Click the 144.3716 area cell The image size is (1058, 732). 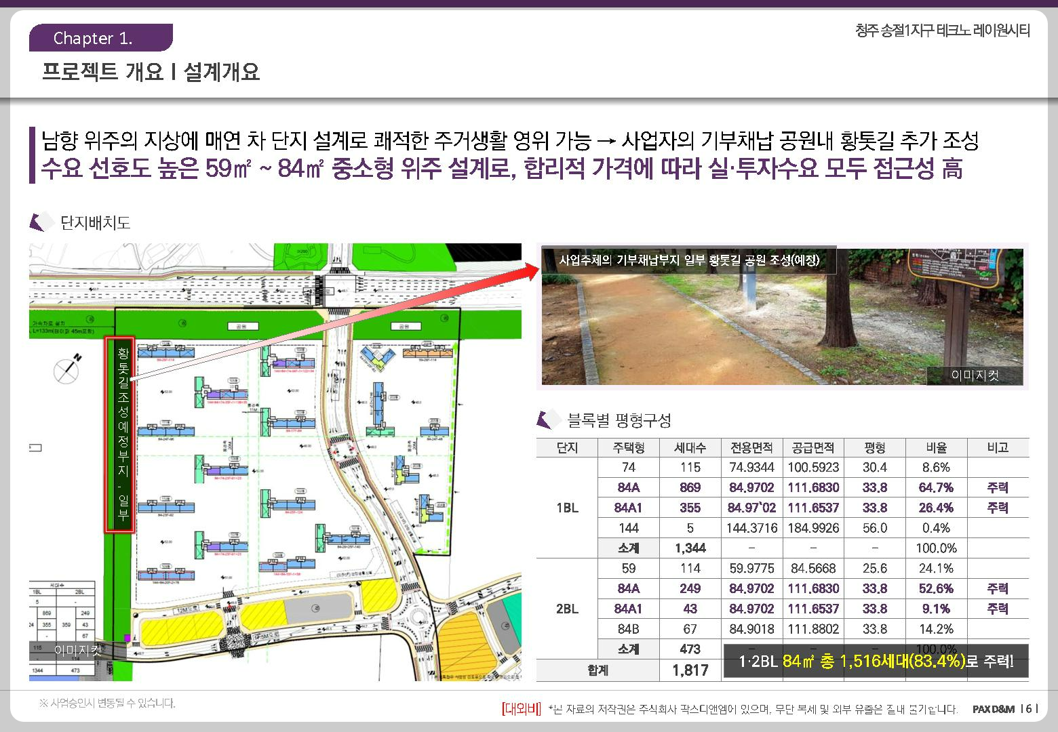click(x=751, y=528)
